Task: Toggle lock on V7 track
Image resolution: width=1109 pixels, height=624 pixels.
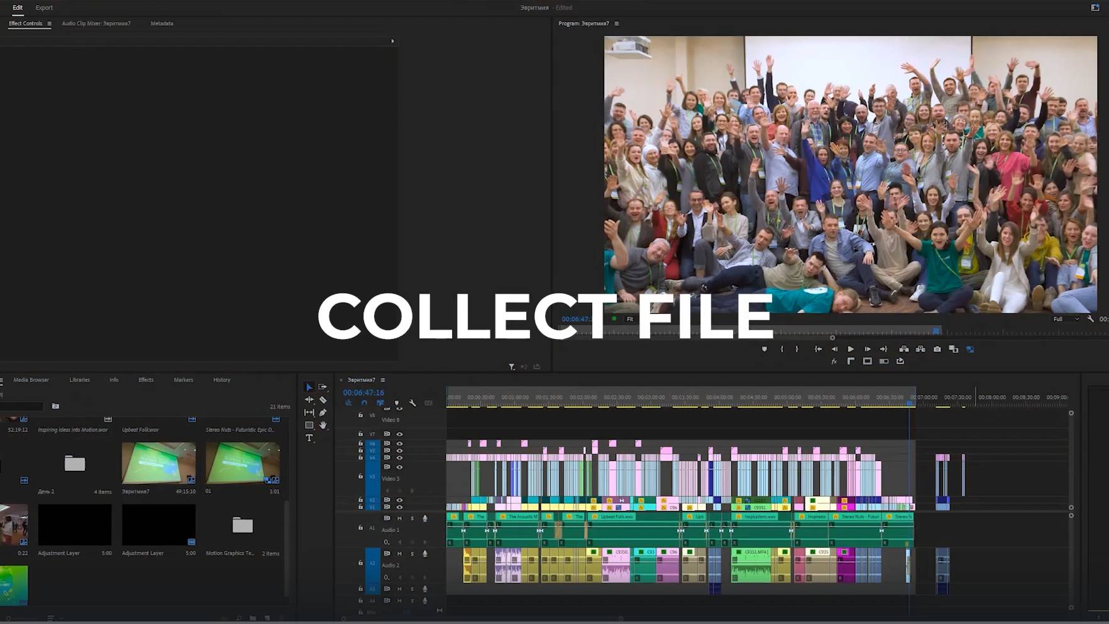Action: (x=360, y=434)
